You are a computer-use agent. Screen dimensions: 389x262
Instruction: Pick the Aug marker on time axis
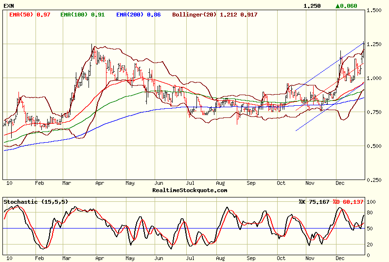[220, 183]
